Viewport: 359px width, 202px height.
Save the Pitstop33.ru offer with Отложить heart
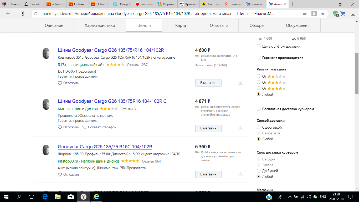click(68, 175)
